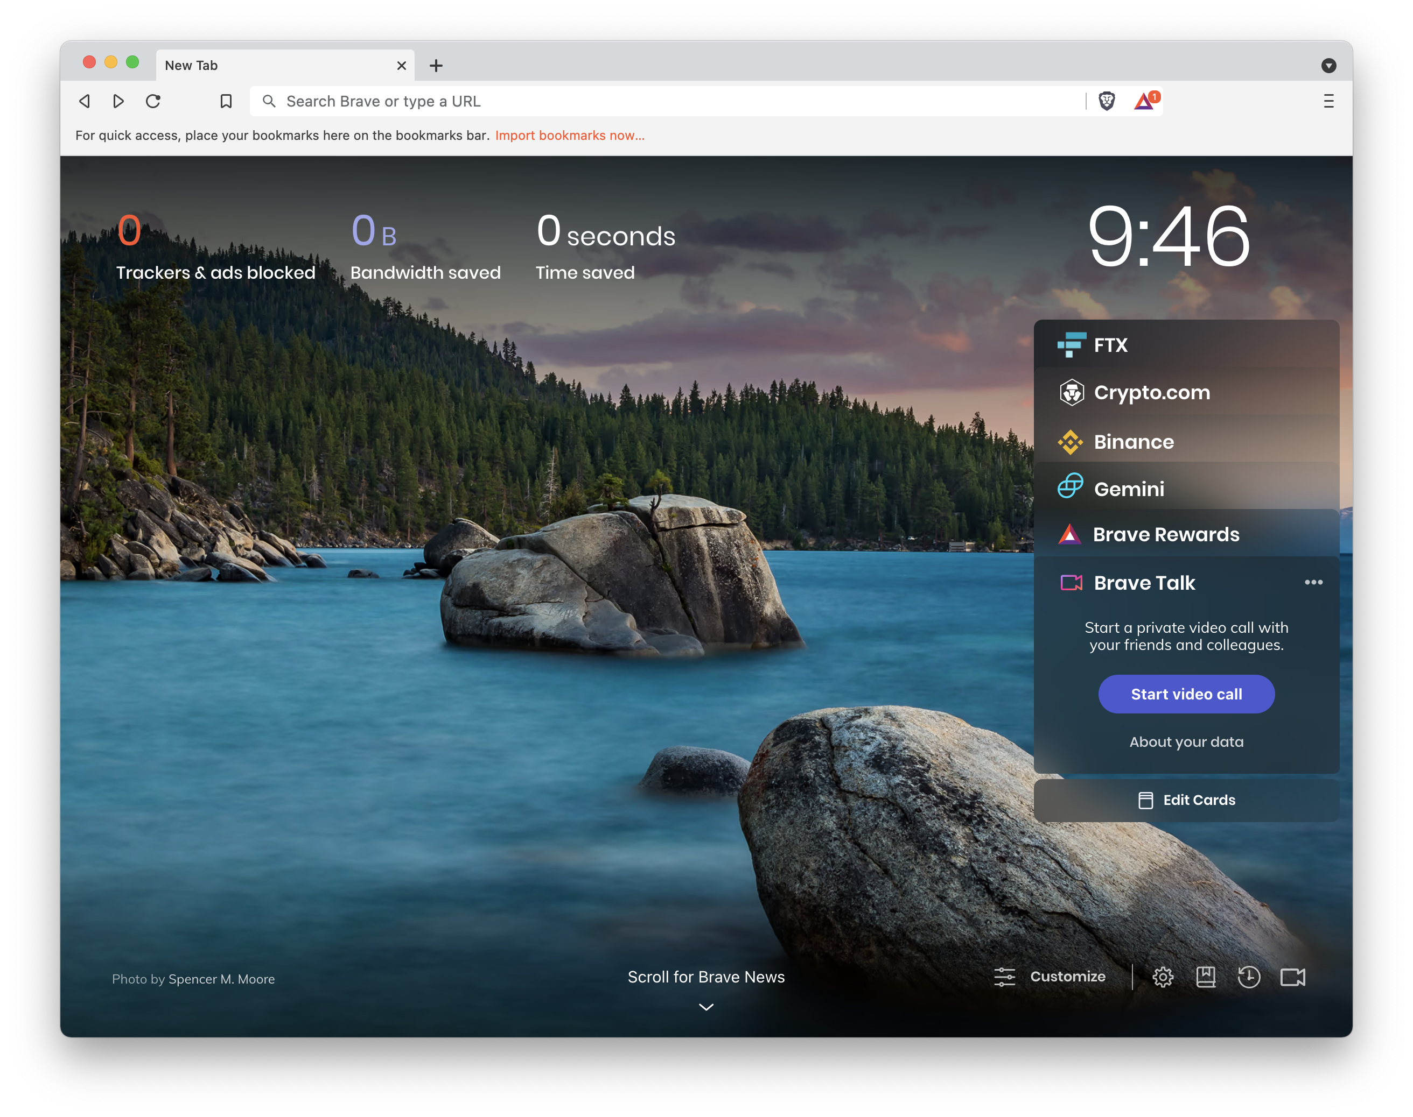
Task: Click the Edit Cards icon
Action: point(1145,801)
